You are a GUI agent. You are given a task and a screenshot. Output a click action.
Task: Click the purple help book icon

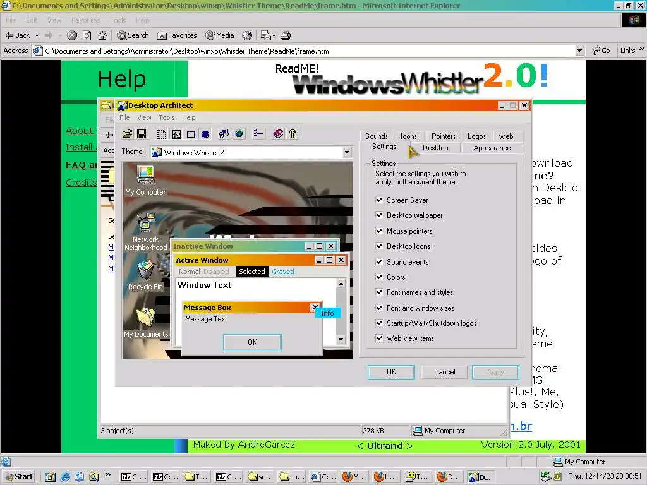tap(278, 134)
